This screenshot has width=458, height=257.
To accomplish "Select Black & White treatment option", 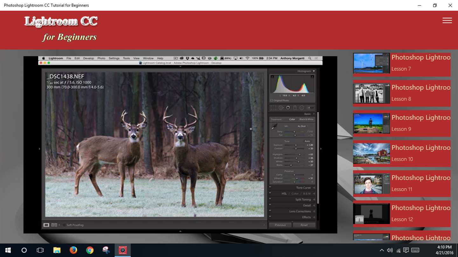I will pos(306,119).
